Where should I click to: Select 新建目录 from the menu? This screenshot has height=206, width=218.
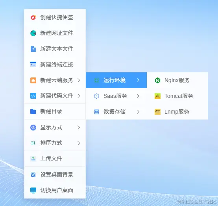55,111
